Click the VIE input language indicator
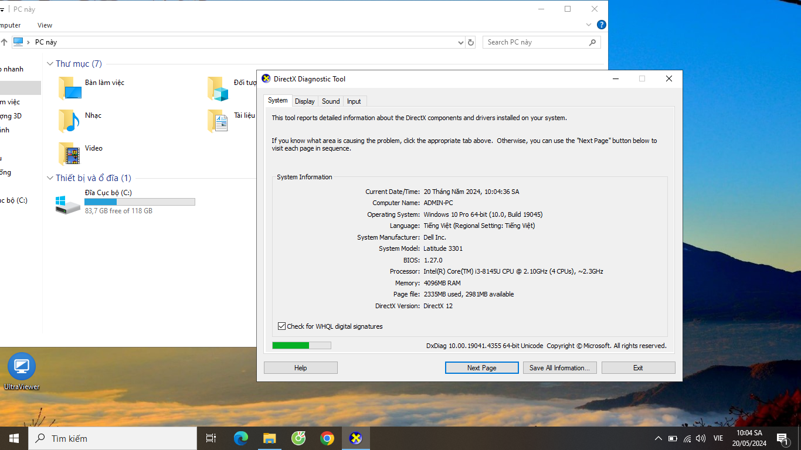Image resolution: width=801 pixels, height=450 pixels. pos(718,438)
